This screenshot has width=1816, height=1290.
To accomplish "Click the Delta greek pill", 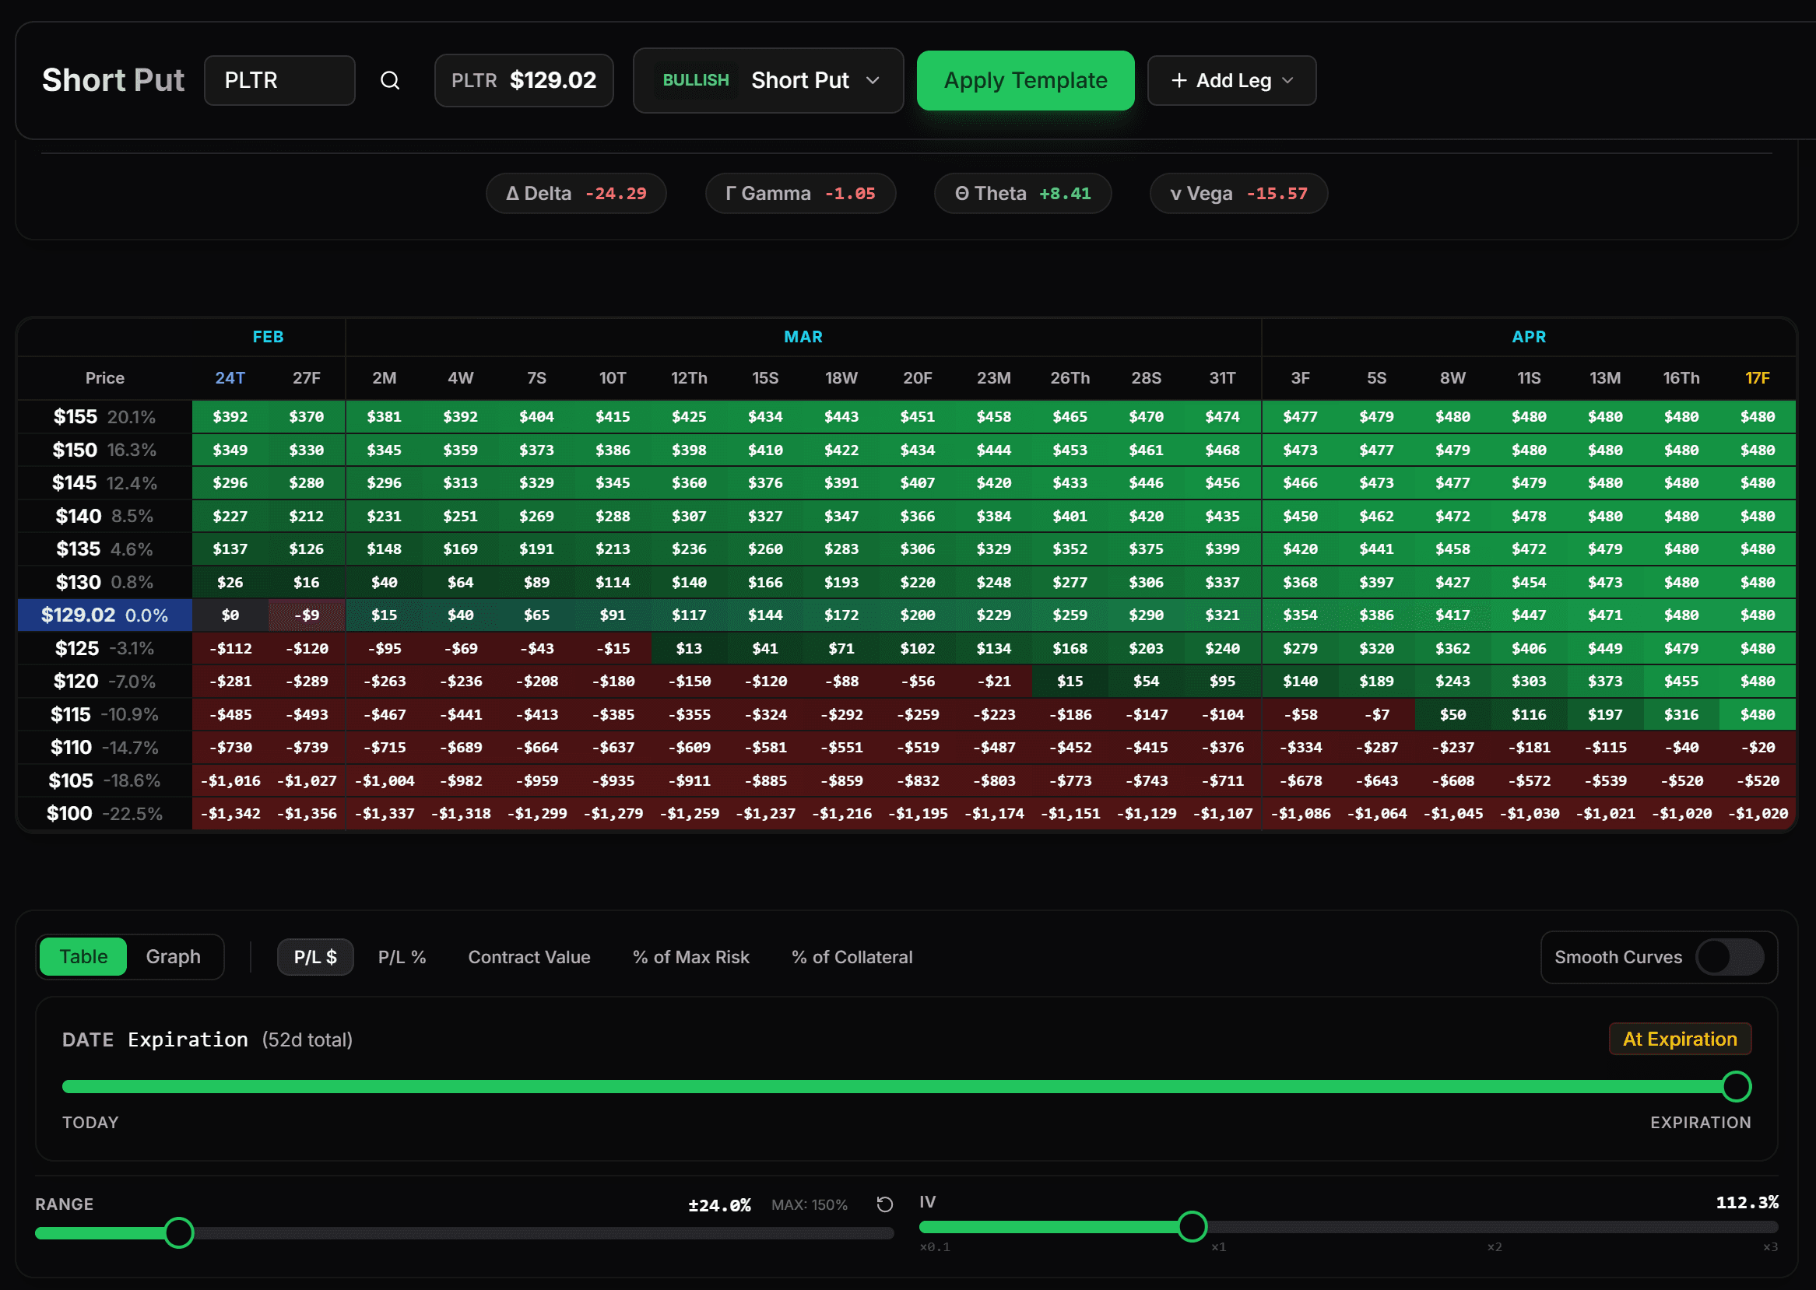I will [576, 193].
